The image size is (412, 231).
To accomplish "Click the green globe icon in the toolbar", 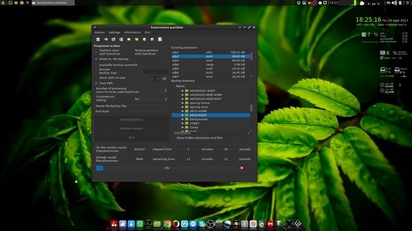I will (144, 39).
